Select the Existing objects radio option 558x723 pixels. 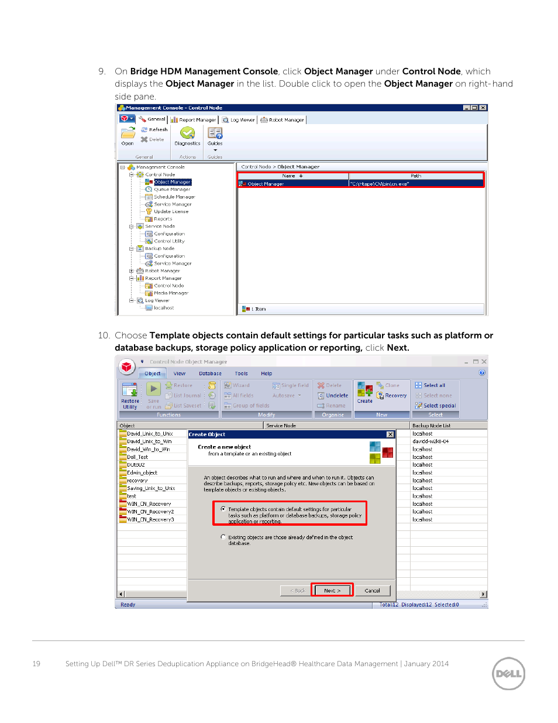[x=223, y=537]
